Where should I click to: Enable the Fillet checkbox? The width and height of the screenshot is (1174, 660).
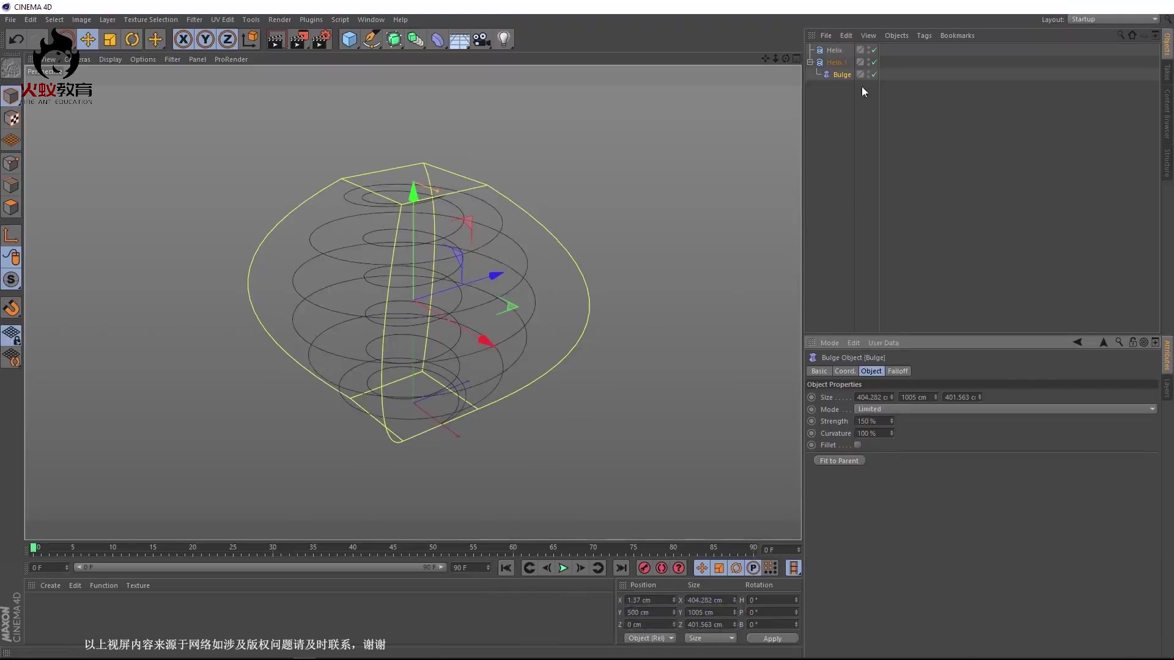(x=857, y=445)
